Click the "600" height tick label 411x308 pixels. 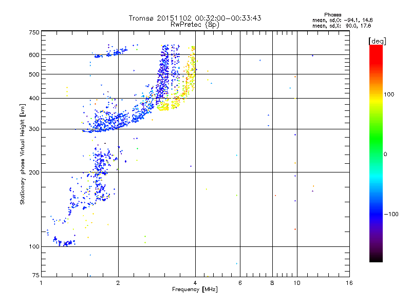pos(34,55)
